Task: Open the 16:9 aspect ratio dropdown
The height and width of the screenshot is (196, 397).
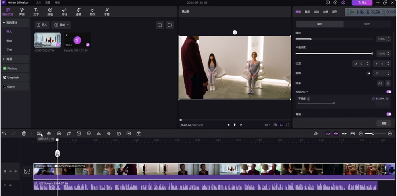Action: tap(266, 125)
